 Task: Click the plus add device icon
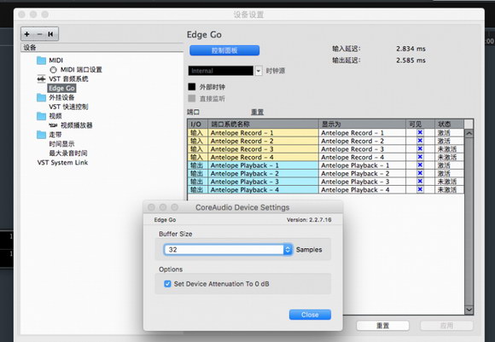click(x=27, y=34)
